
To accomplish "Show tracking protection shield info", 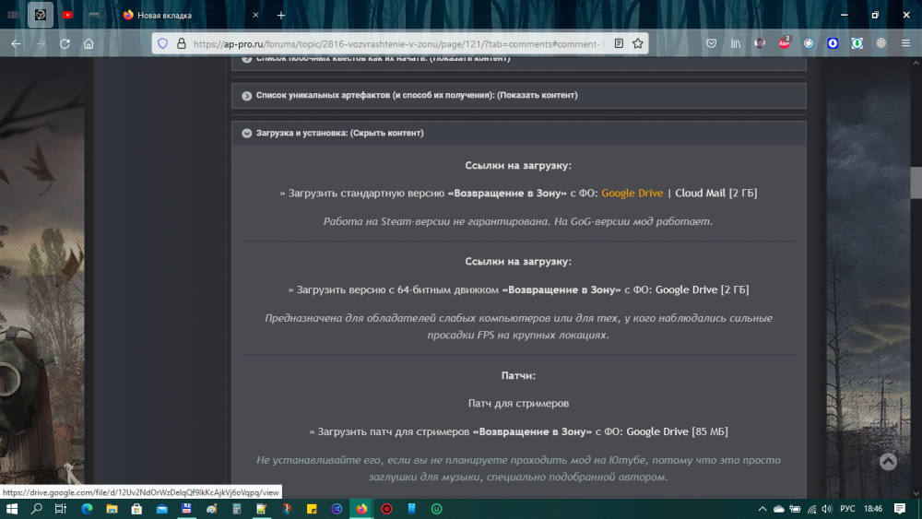I will (163, 43).
